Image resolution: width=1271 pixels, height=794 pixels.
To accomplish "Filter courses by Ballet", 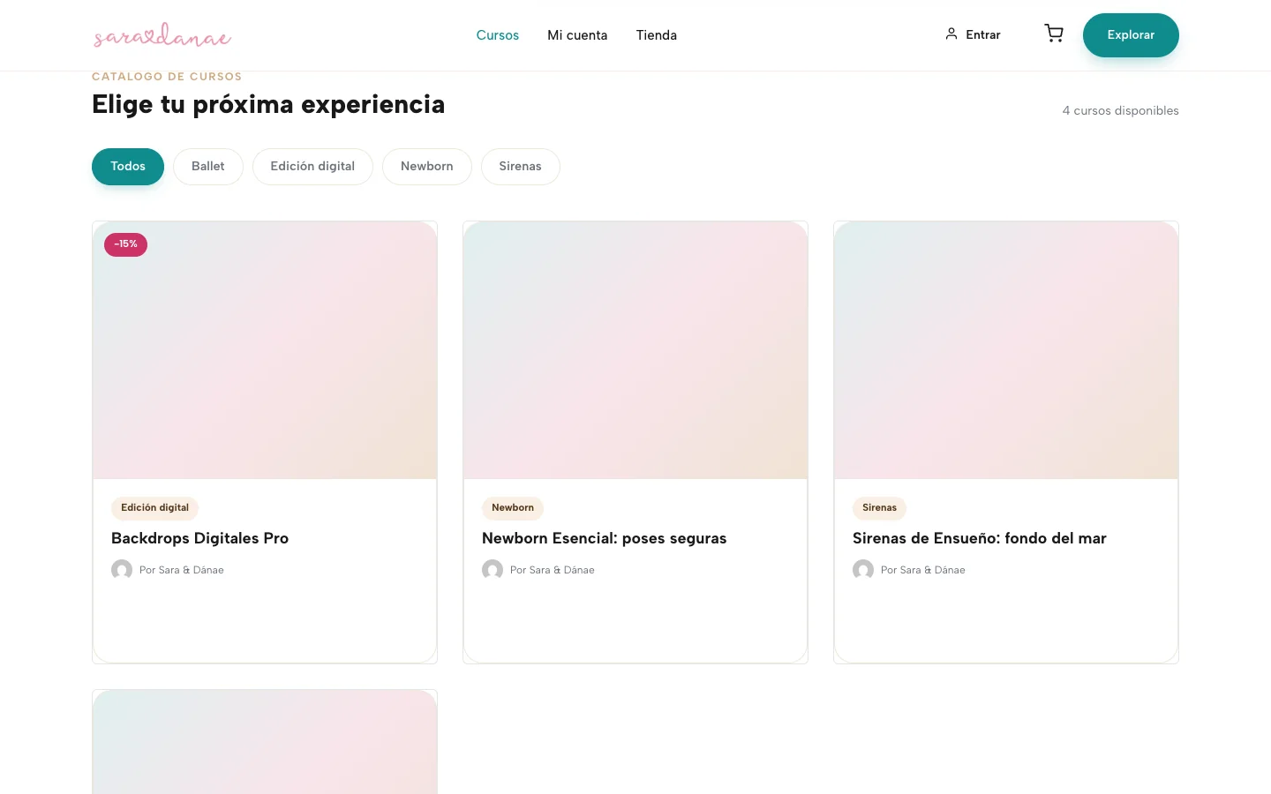I will click(x=208, y=167).
